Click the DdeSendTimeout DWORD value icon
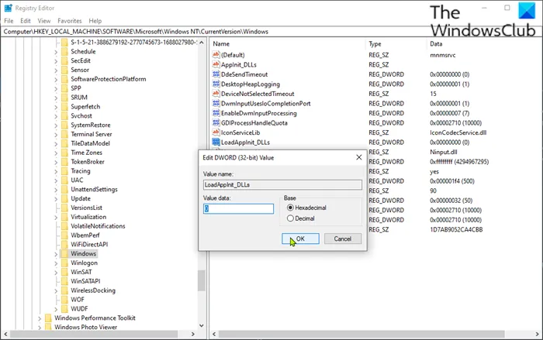 (216, 74)
